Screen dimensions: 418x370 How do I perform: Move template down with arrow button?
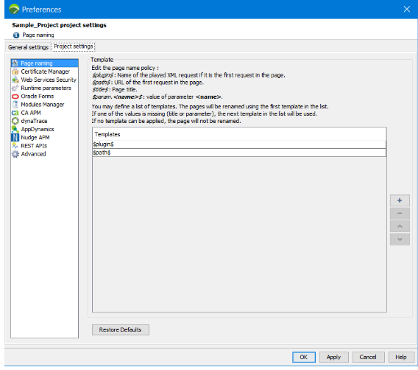click(x=400, y=240)
